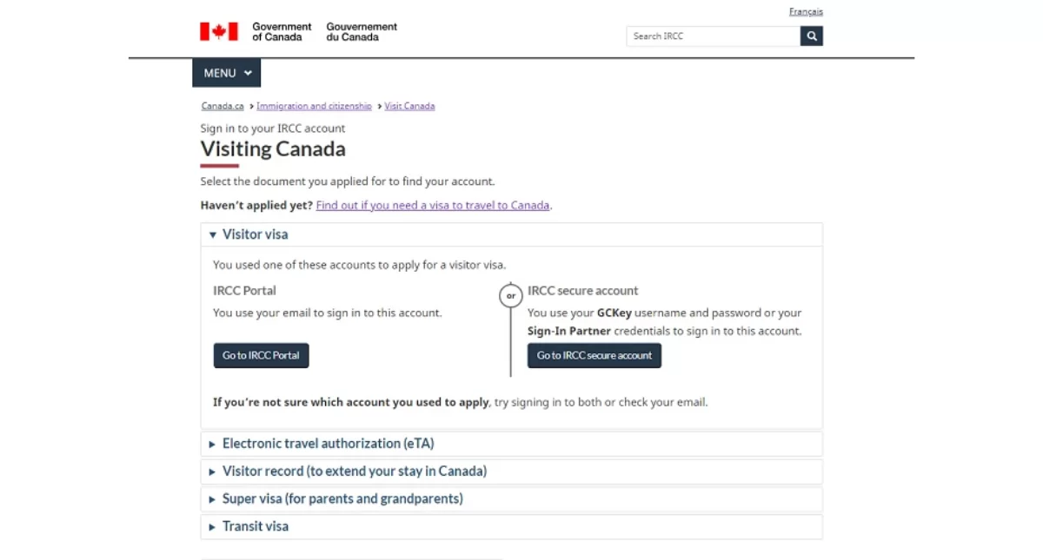
Task: Click the Canadian flag Government of Canada logo
Action: (x=219, y=30)
